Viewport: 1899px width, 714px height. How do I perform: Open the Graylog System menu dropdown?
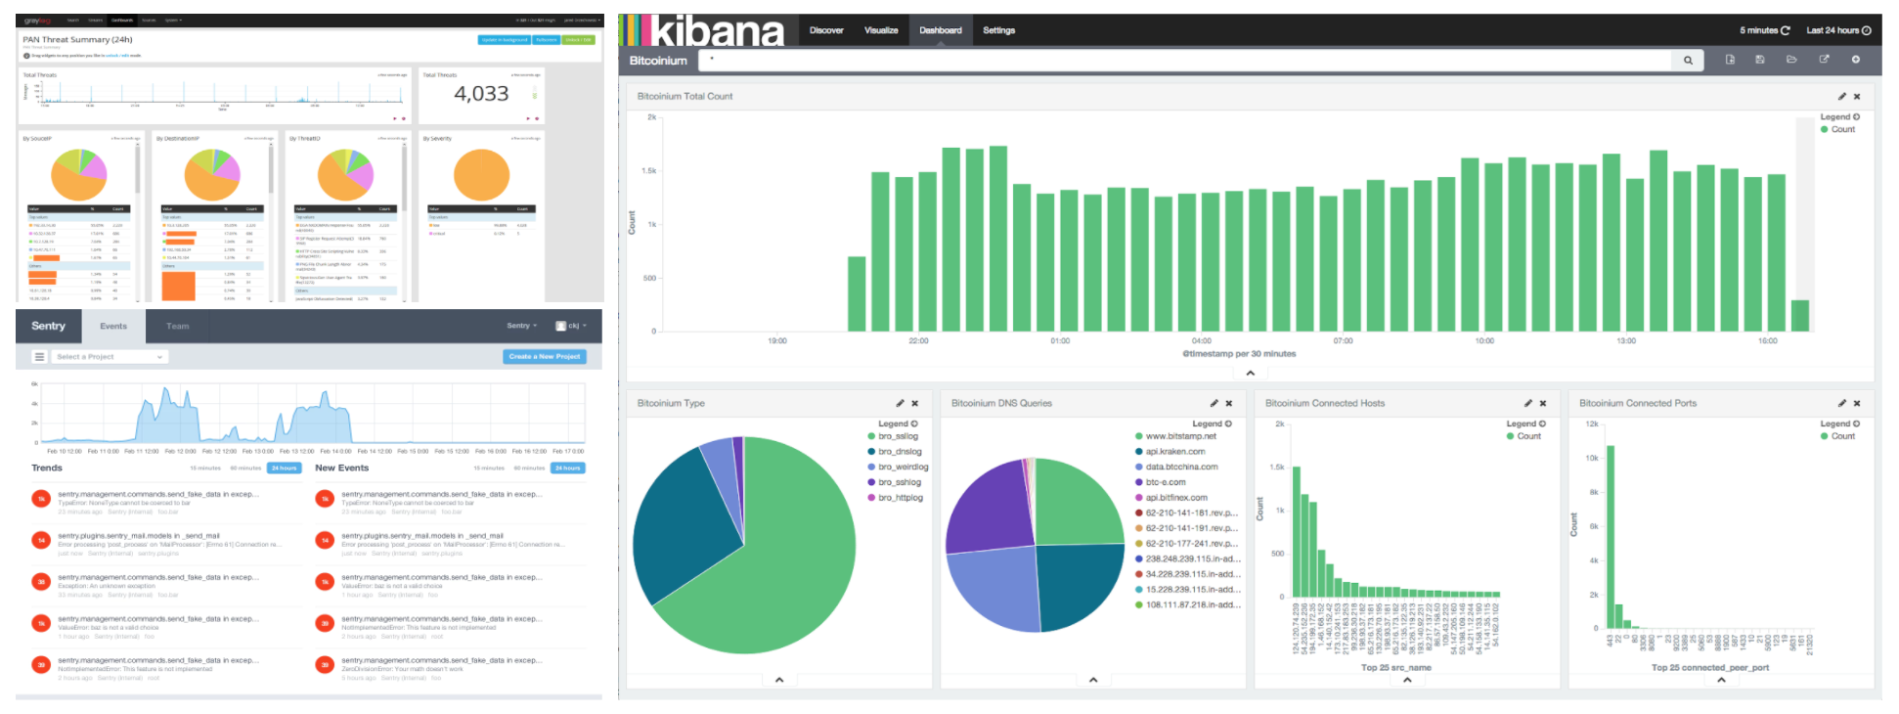pyautogui.click(x=172, y=20)
